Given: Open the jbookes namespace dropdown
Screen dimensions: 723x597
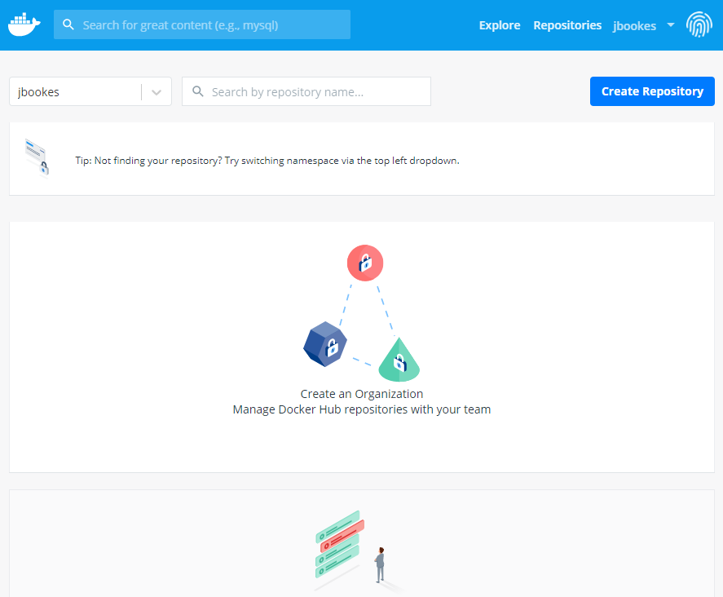Looking at the screenshot, I should coord(90,91).
